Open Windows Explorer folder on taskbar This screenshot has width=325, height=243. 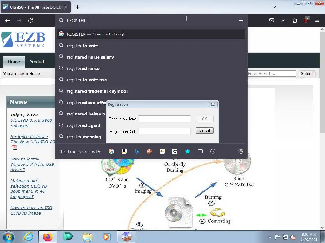[x=87, y=237]
